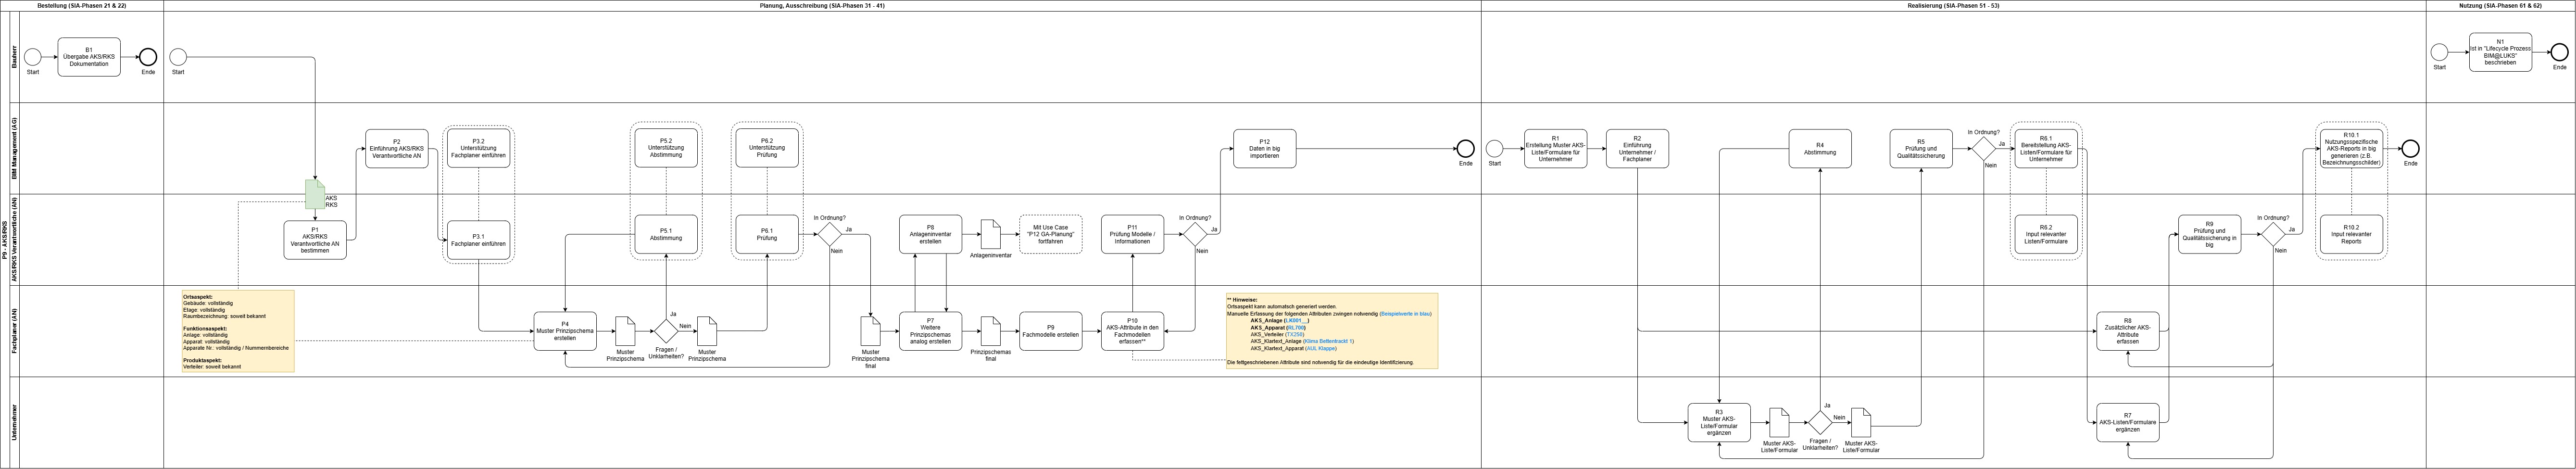Select the yellow Ortsaspekt annotation note

238,331
